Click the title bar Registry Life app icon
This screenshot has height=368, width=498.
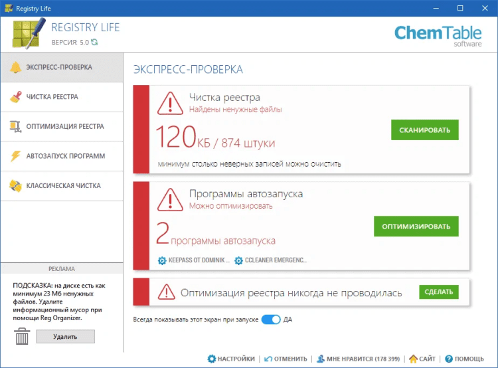[9, 8]
